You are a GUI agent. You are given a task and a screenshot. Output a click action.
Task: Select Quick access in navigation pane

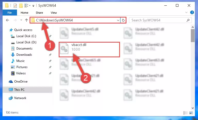[23, 30]
